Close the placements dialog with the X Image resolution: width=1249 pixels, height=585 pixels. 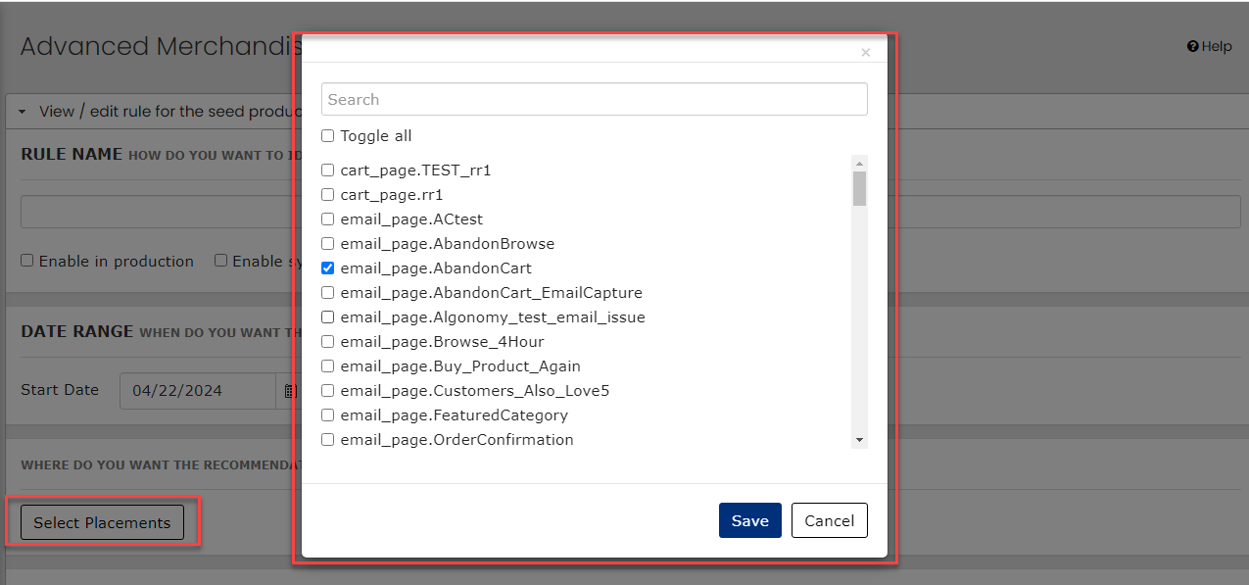pyautogui.click(x=865, y=52)
